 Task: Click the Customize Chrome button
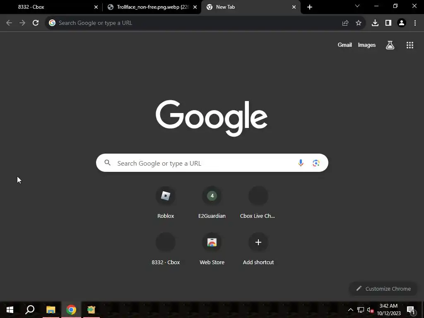383,289
